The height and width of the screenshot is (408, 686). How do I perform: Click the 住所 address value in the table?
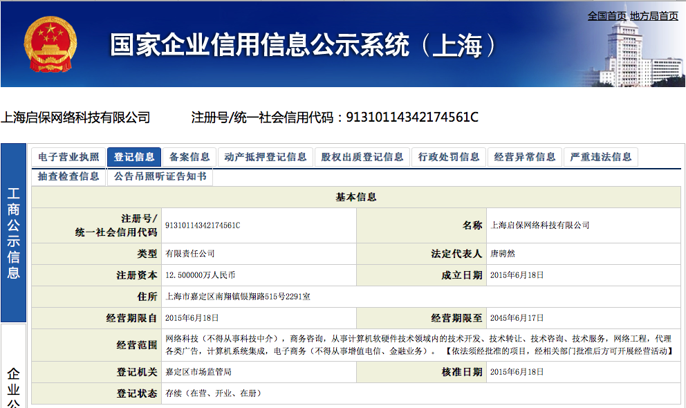pyautogui.click(x=238, y=297)
